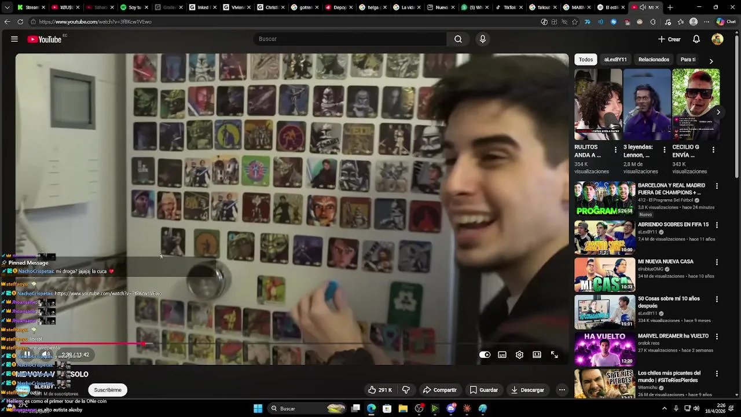741x417 pixels.
Task: Open 50 Cosas sobre mí video
Action: 604,312
